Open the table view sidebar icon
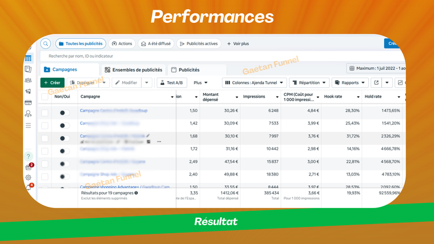This screenshot has width=434, height=244. coord(28,58)
